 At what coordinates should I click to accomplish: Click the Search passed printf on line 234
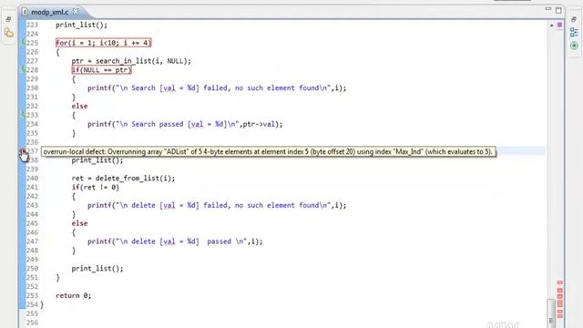185,124
